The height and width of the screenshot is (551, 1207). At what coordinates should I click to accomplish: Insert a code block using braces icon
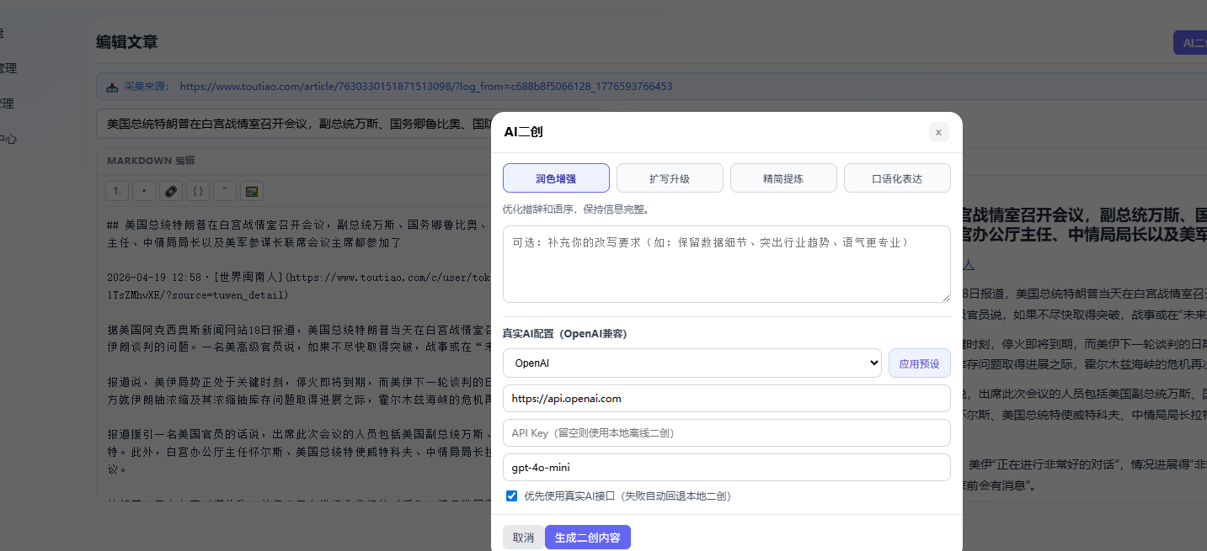tap(198, 191)
